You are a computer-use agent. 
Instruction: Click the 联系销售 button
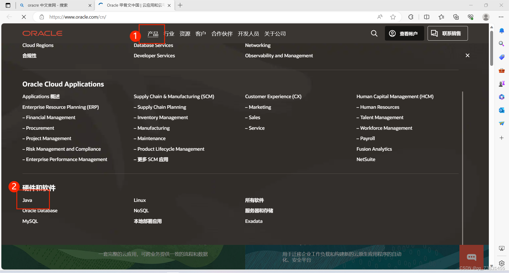pos(447,33)
